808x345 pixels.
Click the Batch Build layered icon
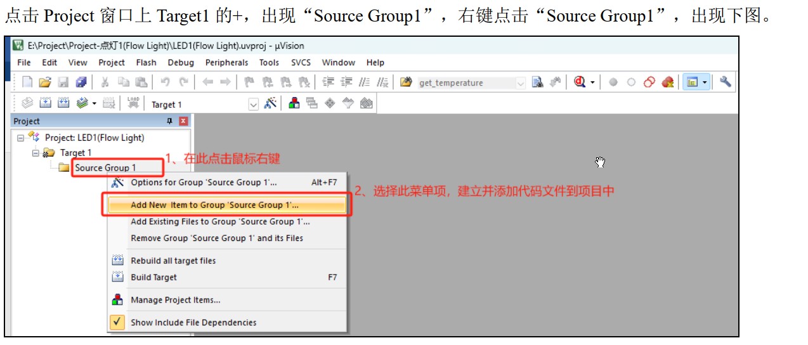(82, 103)
